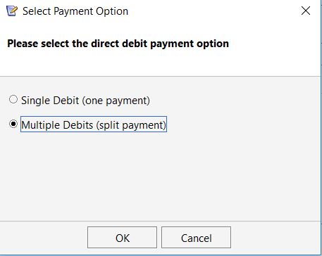Click the bold direct debit heading

(118, 44)
